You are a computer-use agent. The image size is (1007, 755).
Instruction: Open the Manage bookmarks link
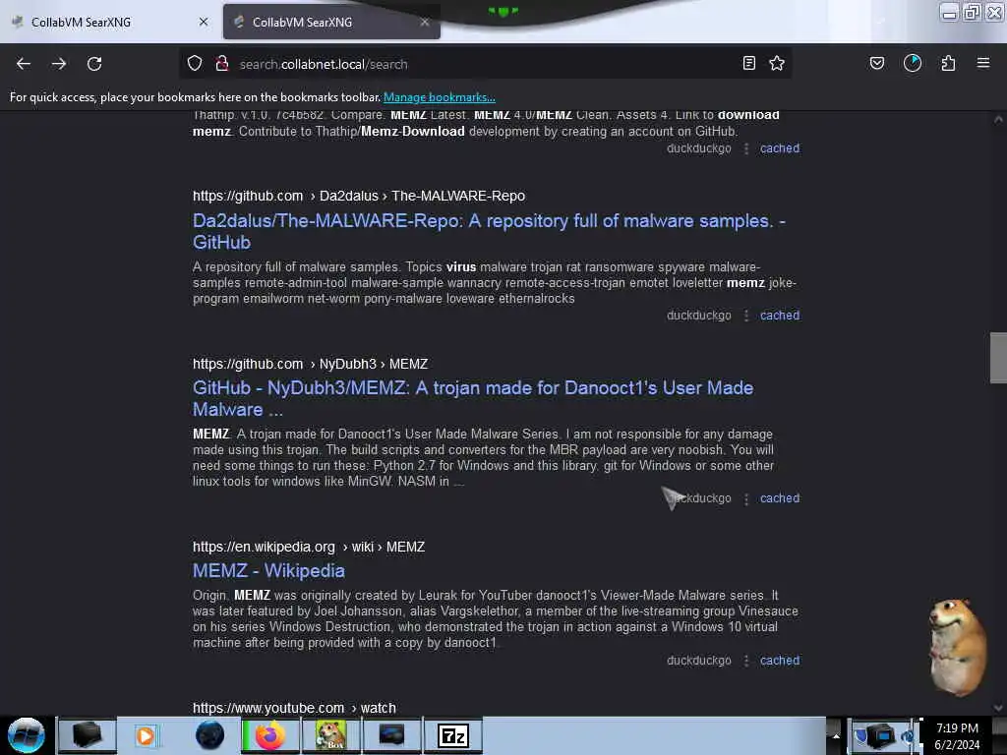tap(440, 97)
